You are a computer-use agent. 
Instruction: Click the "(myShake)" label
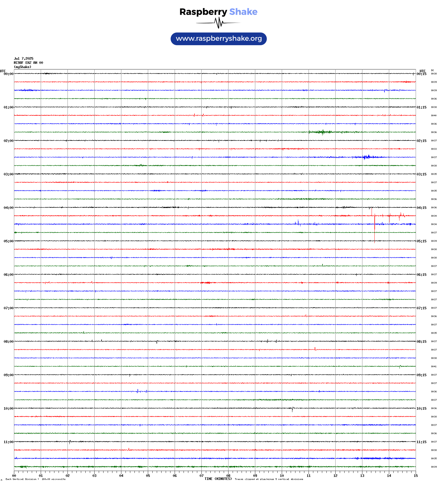(x=23, y=67)
